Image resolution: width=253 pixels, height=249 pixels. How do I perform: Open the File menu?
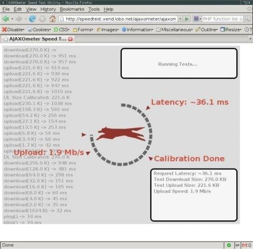(6, 9)
